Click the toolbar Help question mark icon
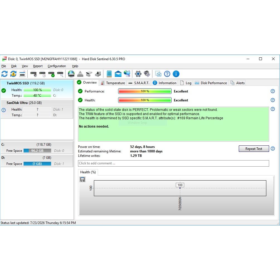 167,74
